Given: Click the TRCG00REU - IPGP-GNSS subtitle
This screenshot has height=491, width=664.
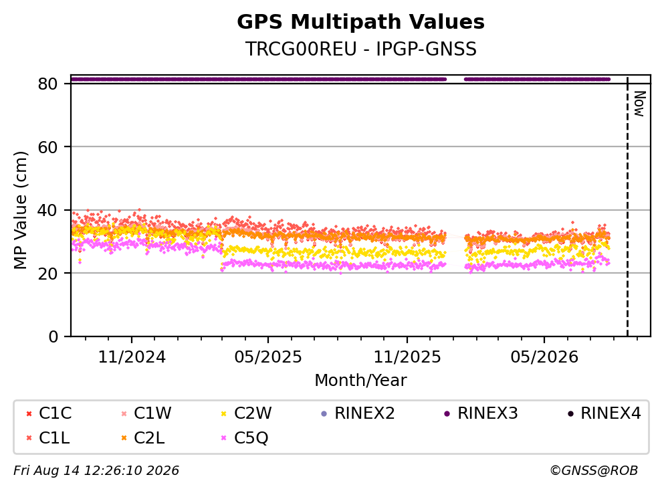Looking at the screenshot, I should [361, 49].
